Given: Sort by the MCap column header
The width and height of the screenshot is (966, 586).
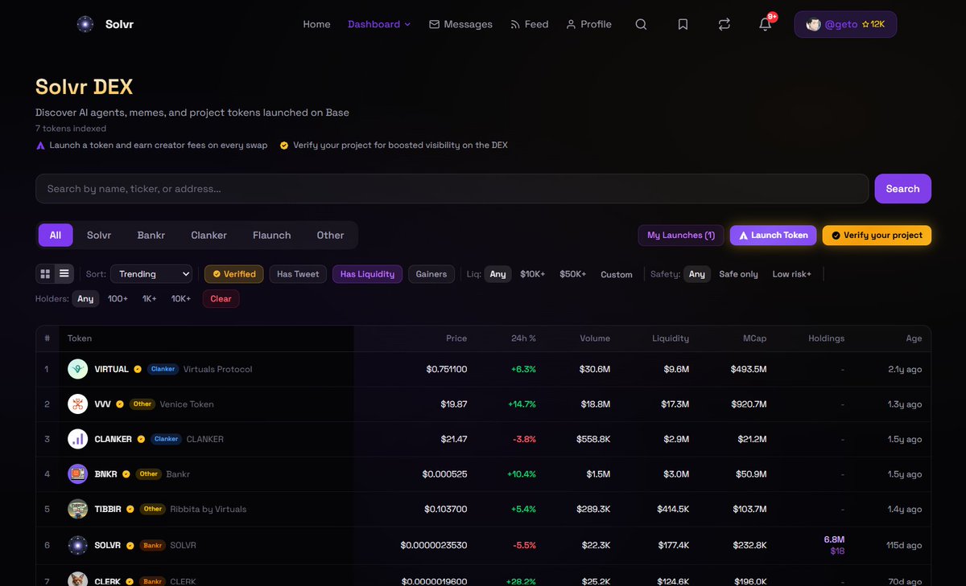Looking at the screenshot, I should click(754, 338).
